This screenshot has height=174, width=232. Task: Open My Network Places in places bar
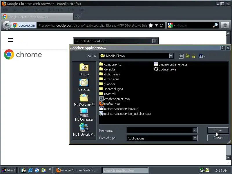tap(84, 130)
